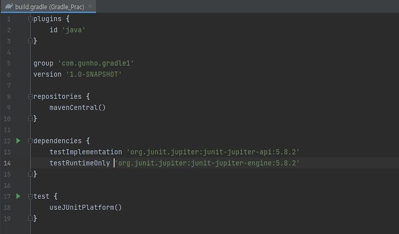The height and width of the screenshot is (234, 399).
Task: Click the 'java' plugin id string
Action: point(73,30)
